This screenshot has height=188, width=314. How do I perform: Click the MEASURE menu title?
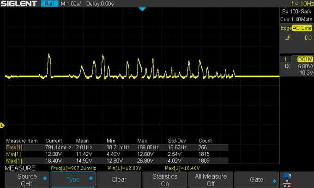(x=20, y=168)
